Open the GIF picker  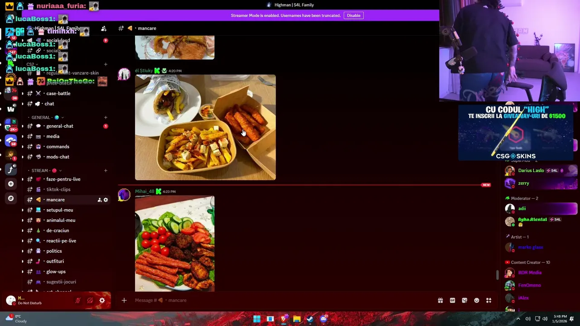pyautogui.click(x=452, y=300)
